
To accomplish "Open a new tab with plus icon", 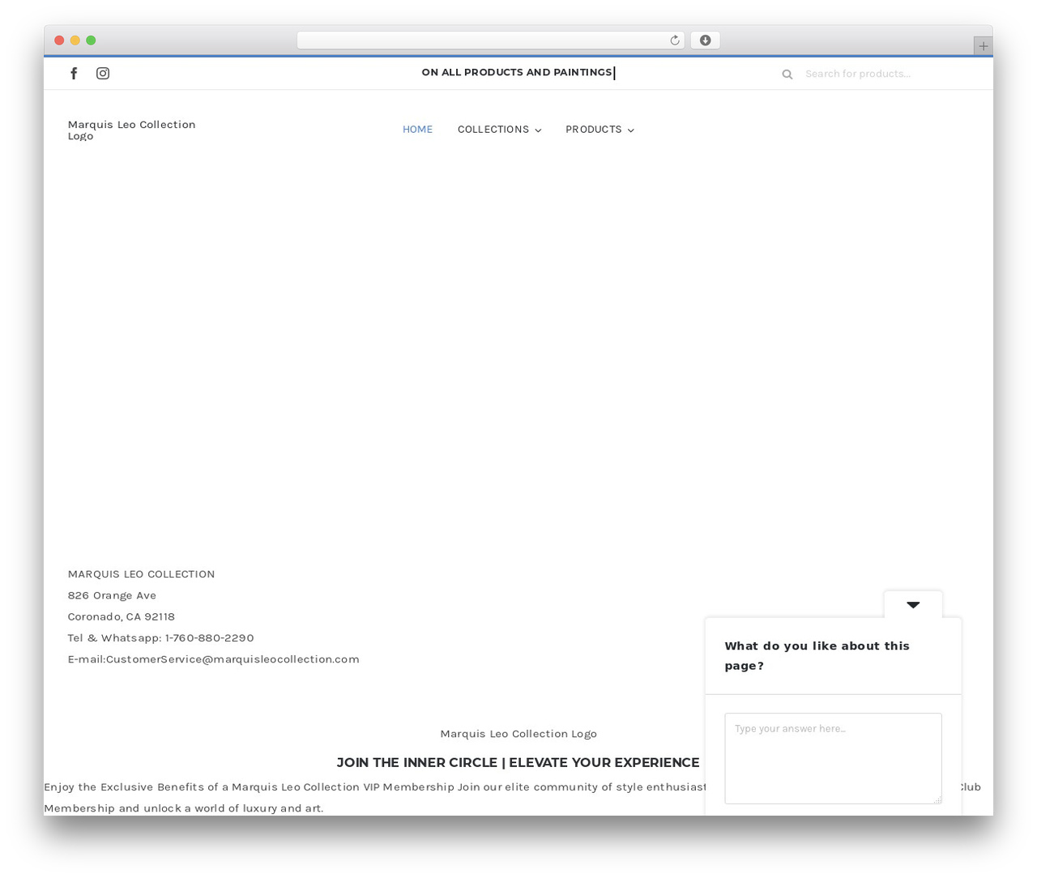I will (x=983, y=46).
